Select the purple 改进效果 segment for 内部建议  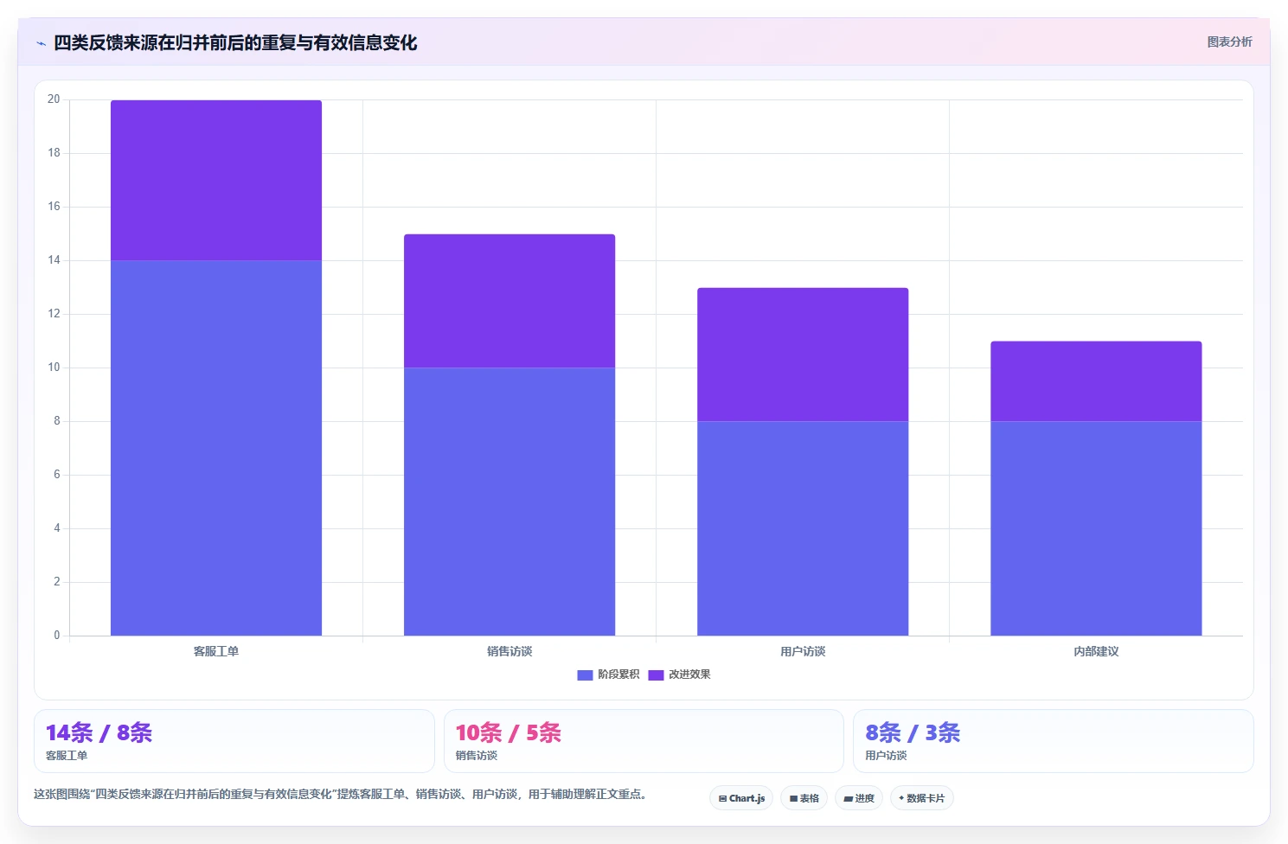click(1096, 381)
